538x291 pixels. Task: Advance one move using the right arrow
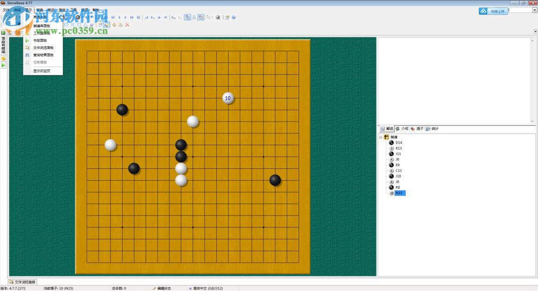pos(125,17)
